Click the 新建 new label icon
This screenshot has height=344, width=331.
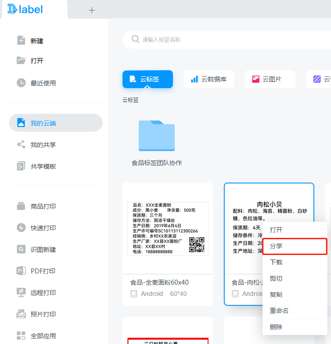(x=21, y=40)
